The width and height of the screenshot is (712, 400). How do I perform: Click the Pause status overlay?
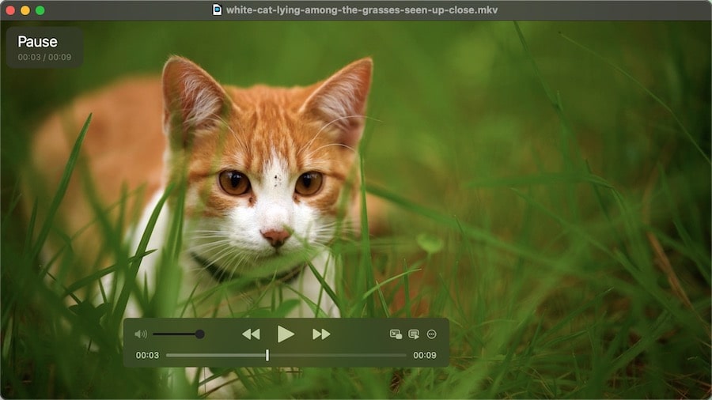[44, 47]
